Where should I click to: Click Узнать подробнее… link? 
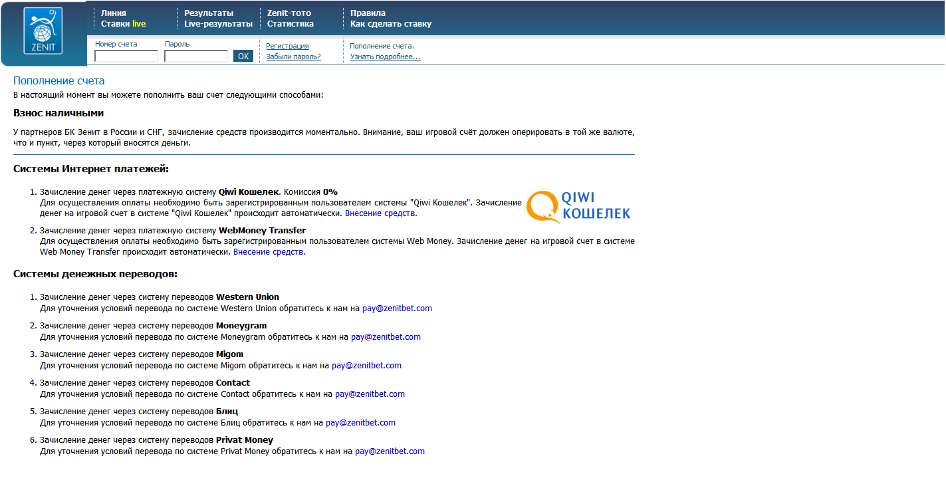click(x=386, y=57)
